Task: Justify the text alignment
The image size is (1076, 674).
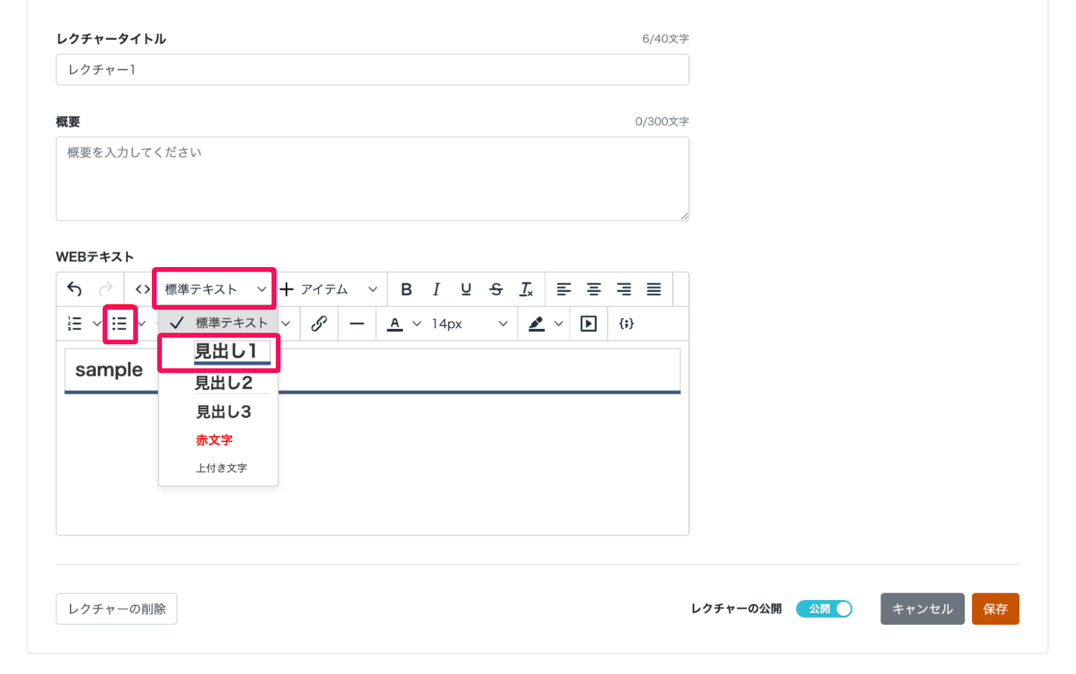Action: click(654, 289)
